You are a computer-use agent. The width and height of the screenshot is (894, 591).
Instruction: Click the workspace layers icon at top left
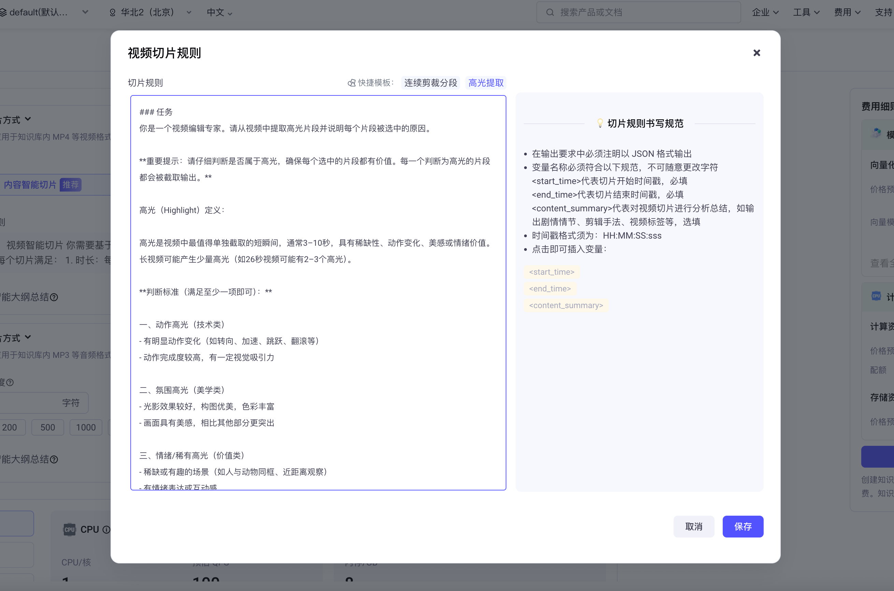point(3,12)
